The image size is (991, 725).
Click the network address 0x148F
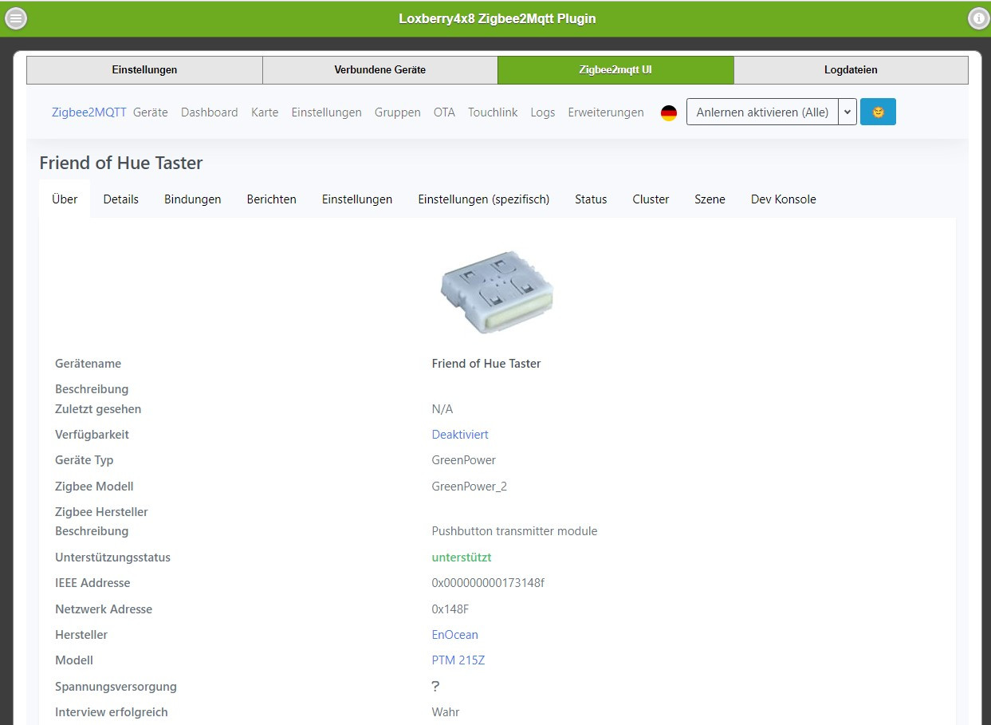pos(450,609)
